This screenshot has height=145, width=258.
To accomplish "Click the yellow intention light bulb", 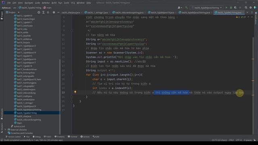I will (75, 92).
